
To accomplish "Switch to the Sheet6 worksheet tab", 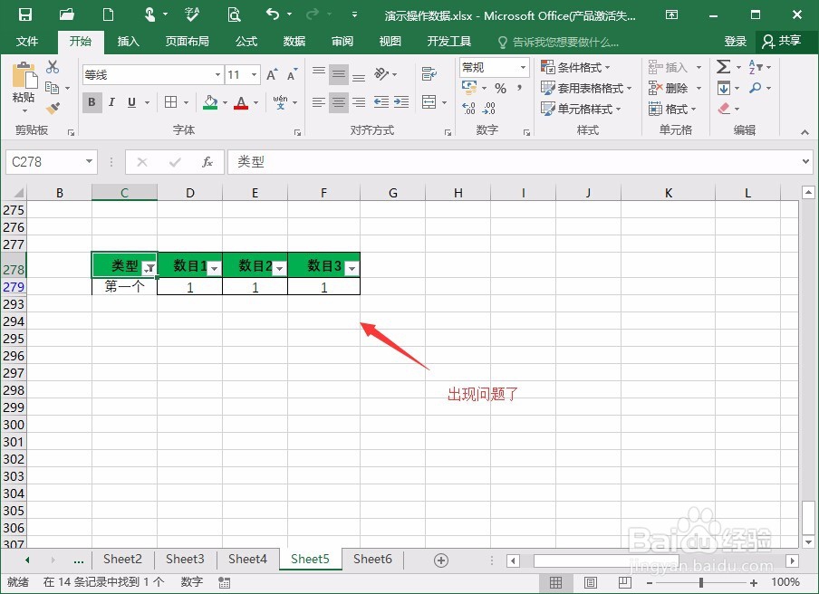I will pos(372,559).
